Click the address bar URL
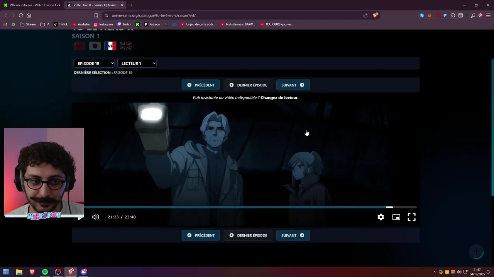The height and width of the screenshot is (277, 494). (x=154, y=15)
